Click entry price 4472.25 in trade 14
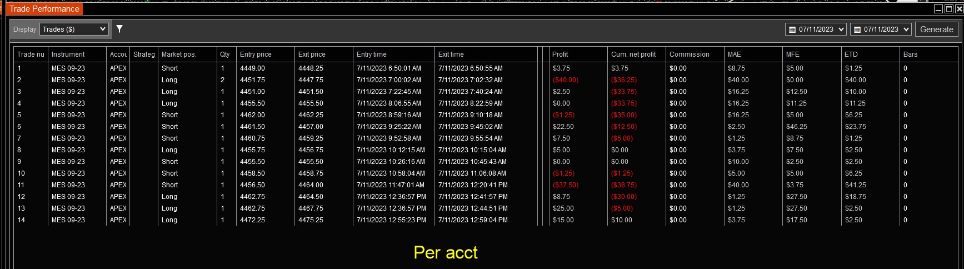 pyautogui.click(x=252, y=220)
